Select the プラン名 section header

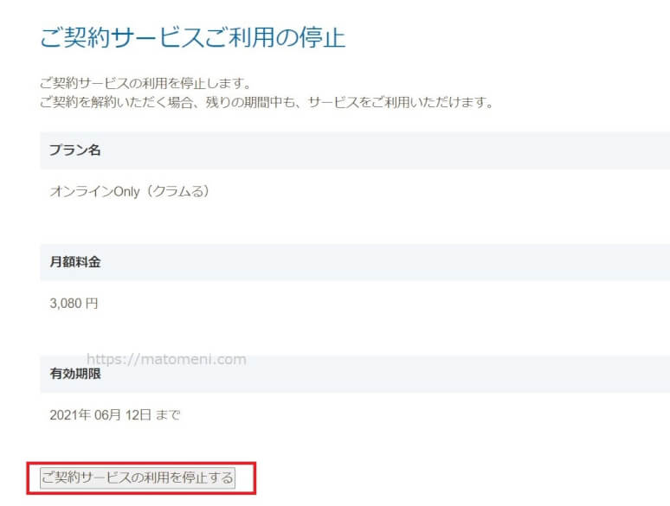[75, 150]
